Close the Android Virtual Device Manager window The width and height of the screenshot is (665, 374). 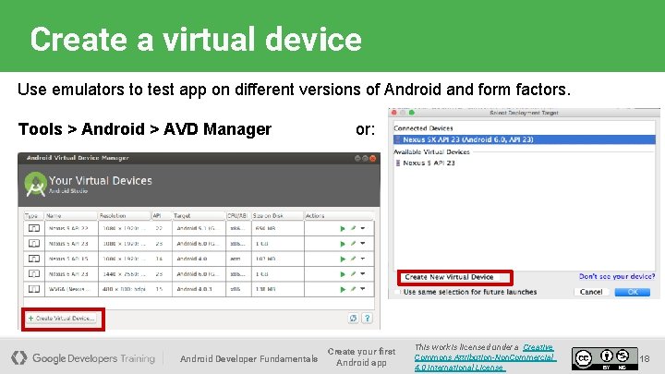pyautogui.click(x=373, y=158)
